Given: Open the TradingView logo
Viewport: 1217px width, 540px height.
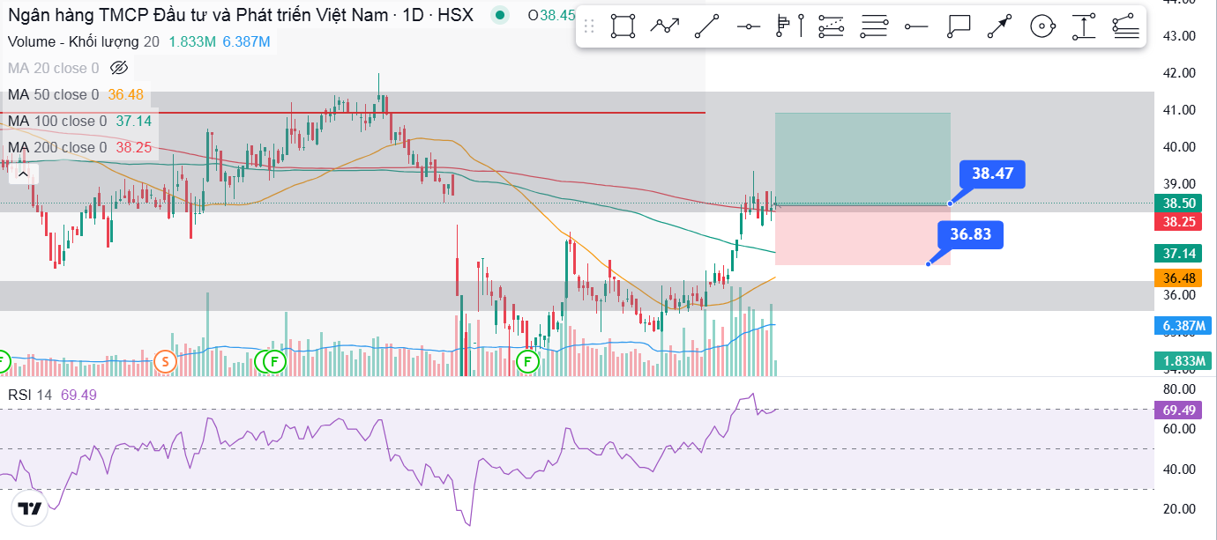Looking at the screenshot, I should (x=29, y=508).
